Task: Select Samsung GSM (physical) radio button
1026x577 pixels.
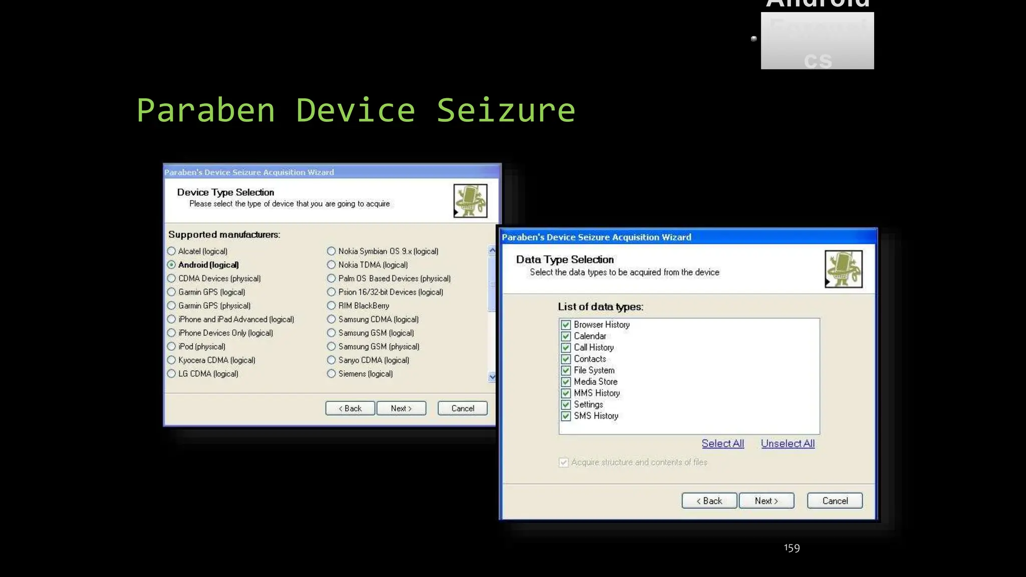Action: (331, 347)
